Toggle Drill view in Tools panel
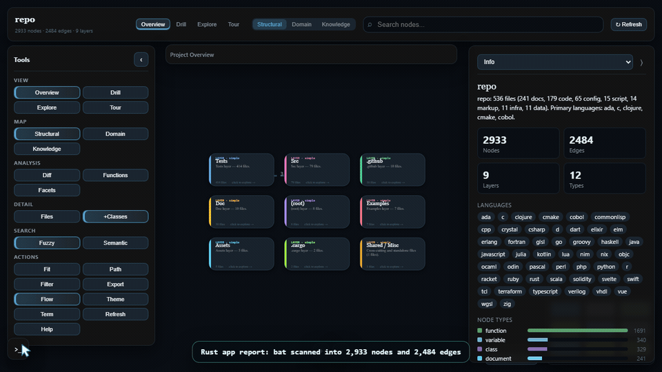Screen dimensions: 662x372 tap(115, 92)
